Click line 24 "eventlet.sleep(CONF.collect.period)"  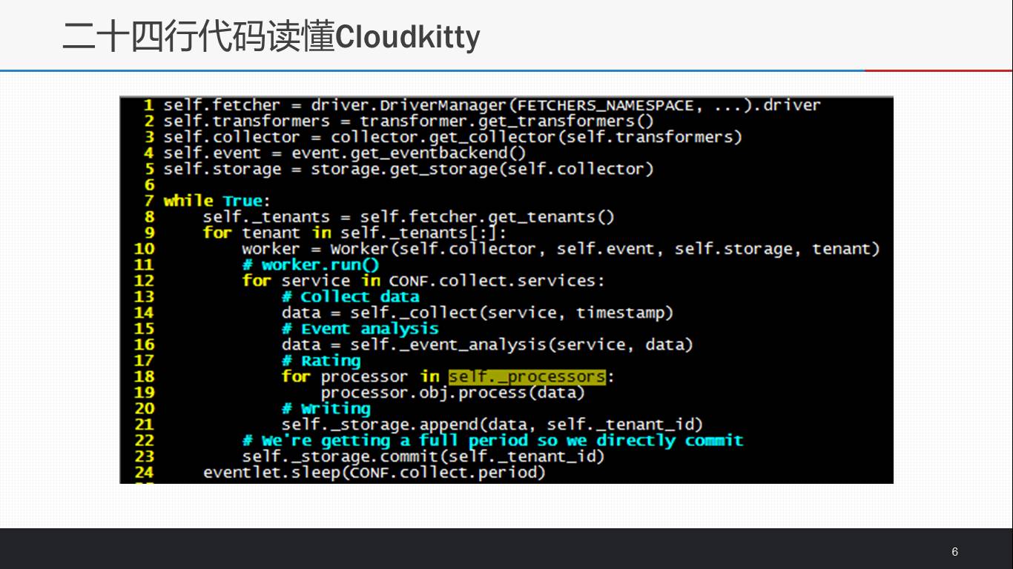click(374, 473)
